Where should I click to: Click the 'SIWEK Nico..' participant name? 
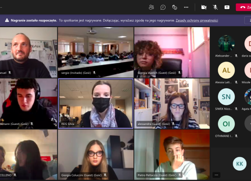click(x=223, y=109)
